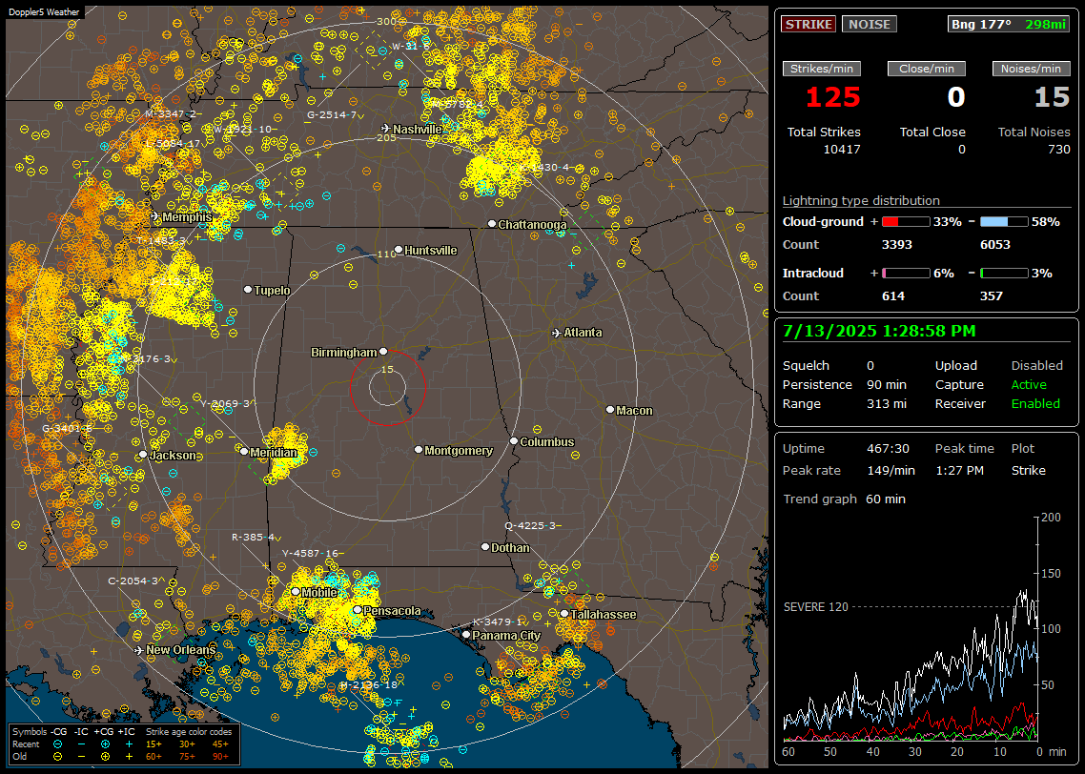Click the Close/min label box
The height and width of the screenshot is (774, 1085).
click(927, 69)
